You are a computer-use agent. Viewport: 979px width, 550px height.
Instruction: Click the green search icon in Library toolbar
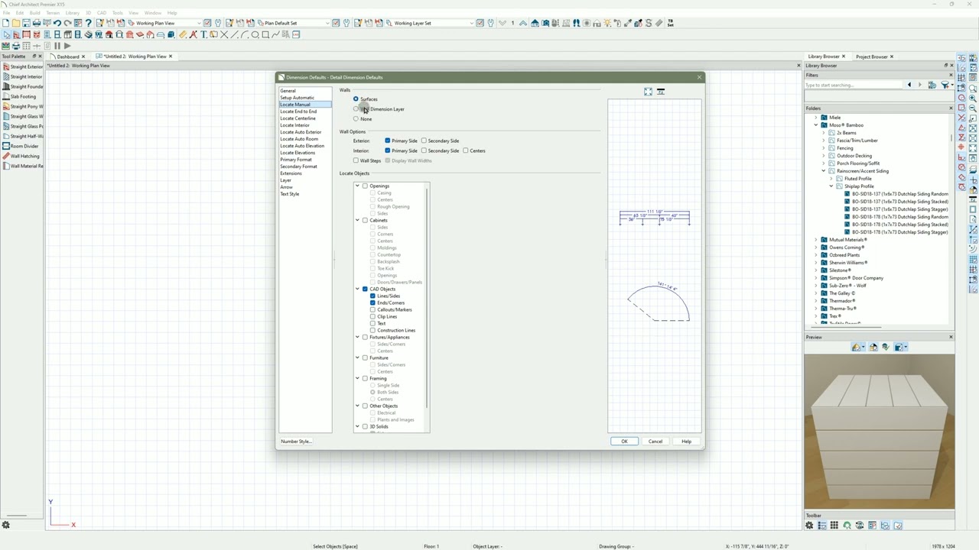(x=847, y=526)
